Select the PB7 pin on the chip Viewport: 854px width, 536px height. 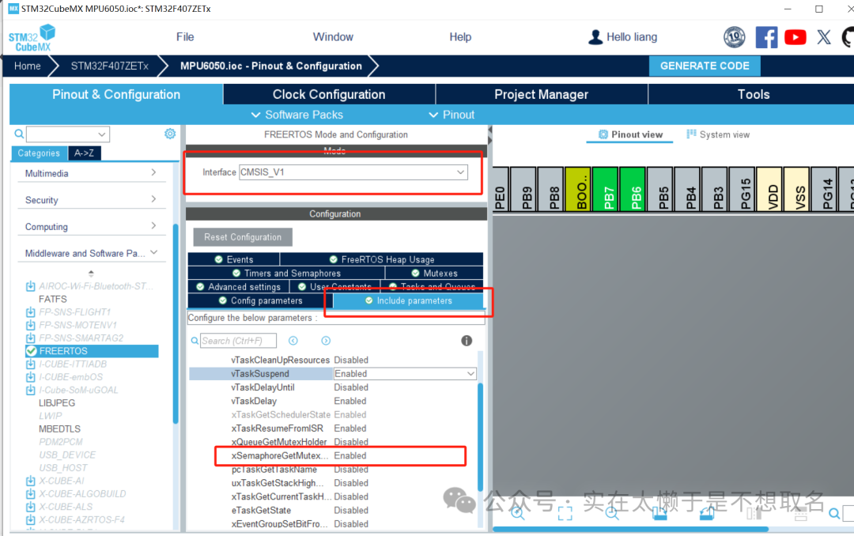tap(605, 189)
